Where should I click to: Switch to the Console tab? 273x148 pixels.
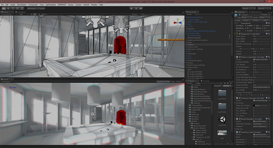(x=205, y=81)
